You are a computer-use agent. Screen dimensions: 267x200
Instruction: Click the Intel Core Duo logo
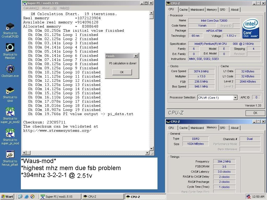coord(251,29)
